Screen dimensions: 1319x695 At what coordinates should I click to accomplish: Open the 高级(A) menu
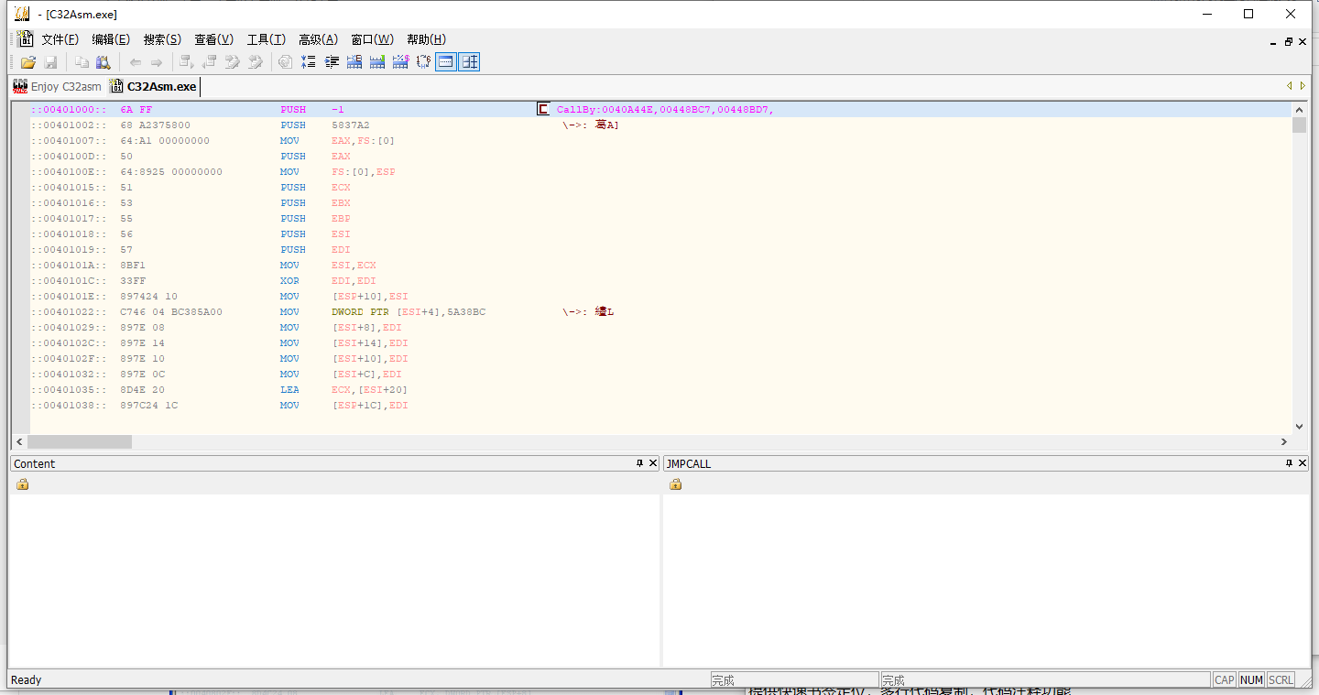pyautogui.click(x=318, y=39)
